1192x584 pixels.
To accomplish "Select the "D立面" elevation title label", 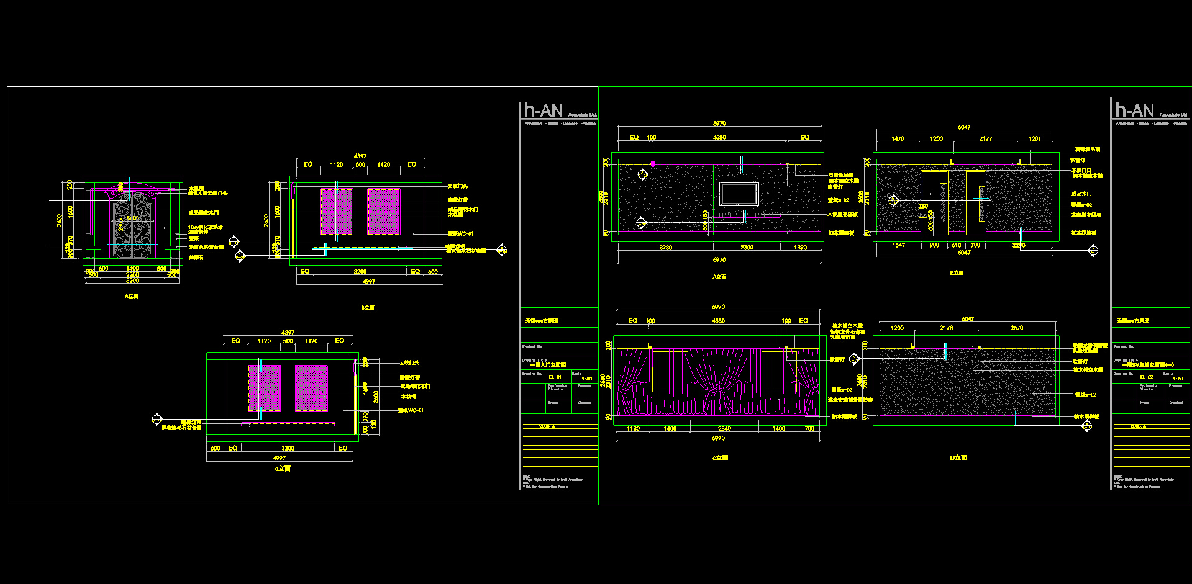I will pyautogui.click(x=958, y=458).
